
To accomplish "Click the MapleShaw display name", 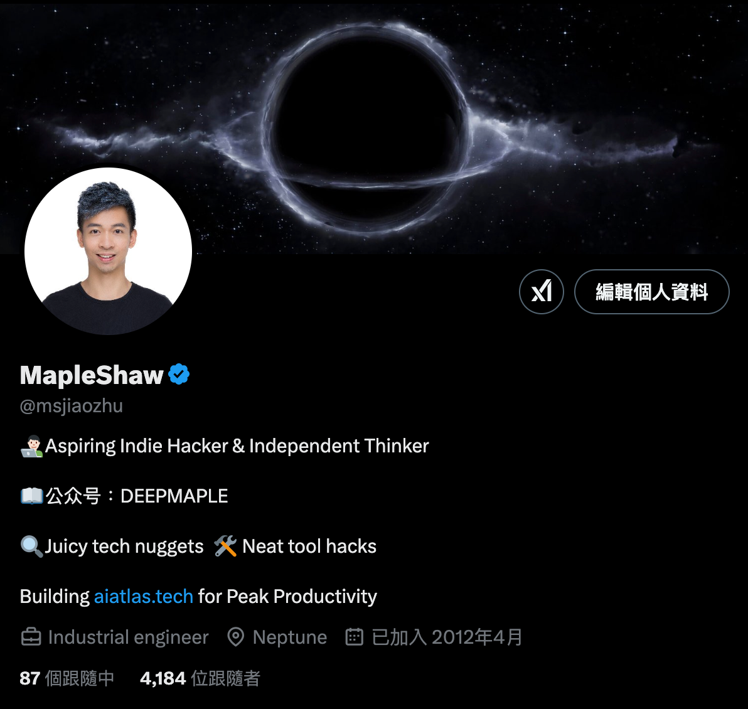I will click(x=92, y=375).
